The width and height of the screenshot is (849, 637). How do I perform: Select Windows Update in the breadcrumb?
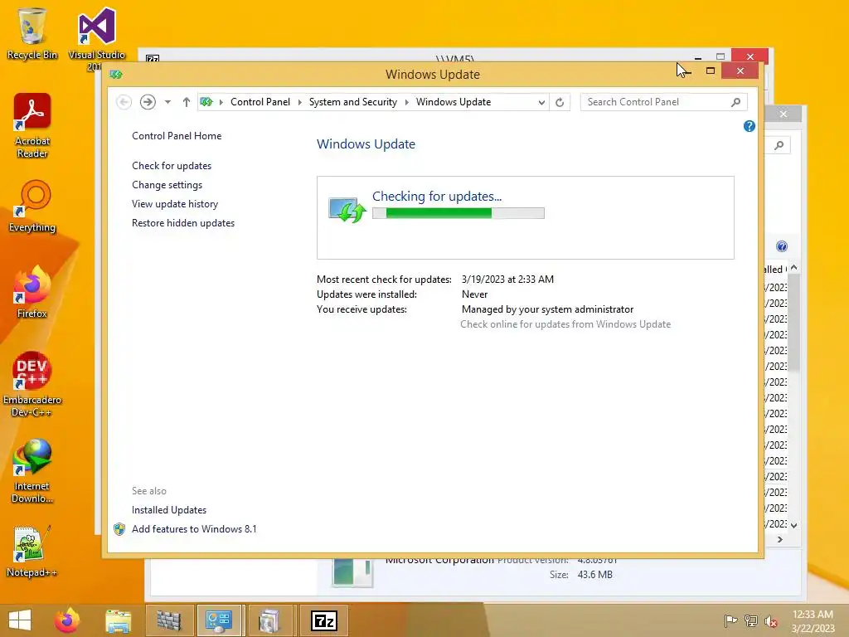click(x=454, y=102)
